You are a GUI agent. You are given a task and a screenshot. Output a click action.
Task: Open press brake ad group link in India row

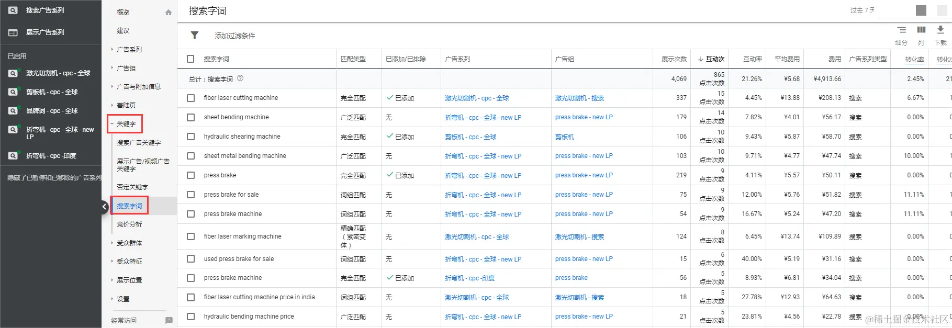coord(572,278)
